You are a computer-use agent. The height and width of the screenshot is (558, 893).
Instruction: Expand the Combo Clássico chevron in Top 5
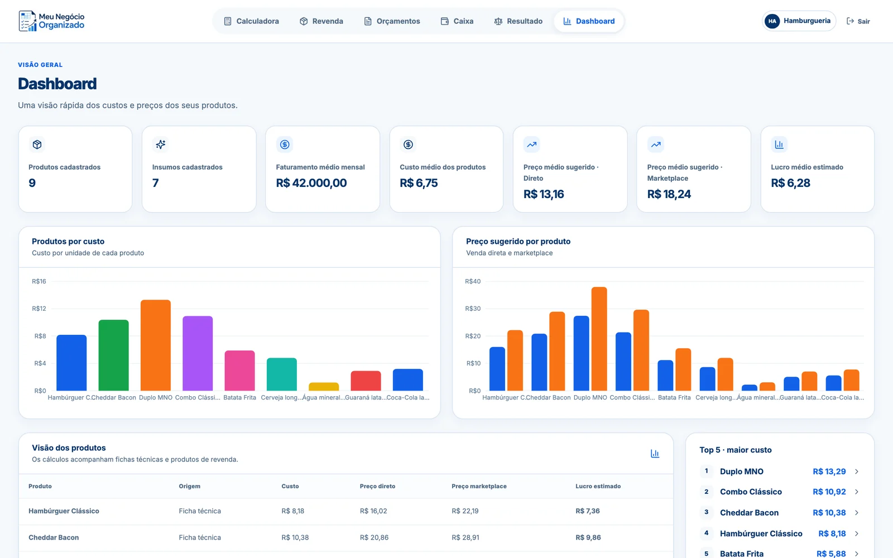[x=857, y=492]
